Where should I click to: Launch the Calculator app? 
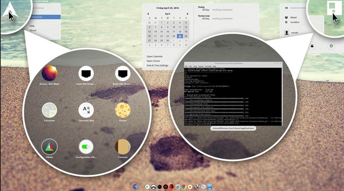[x=50, y=110]
